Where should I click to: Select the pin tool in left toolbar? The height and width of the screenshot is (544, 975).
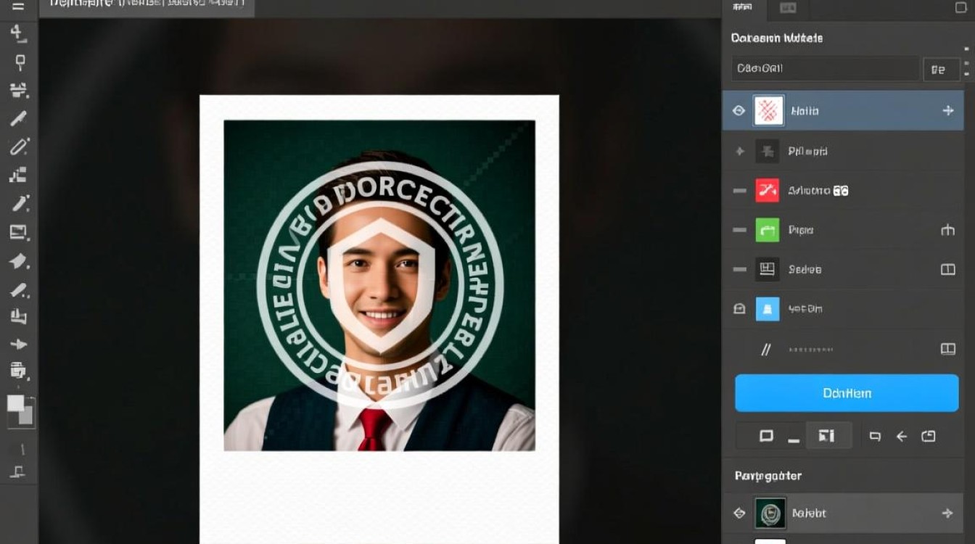pyautogui.click(x=20, y=62)
